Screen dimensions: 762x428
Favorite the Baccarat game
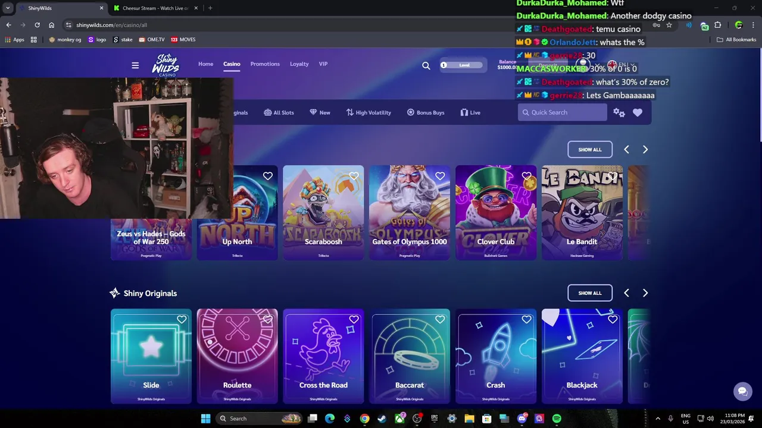[440, 319]
